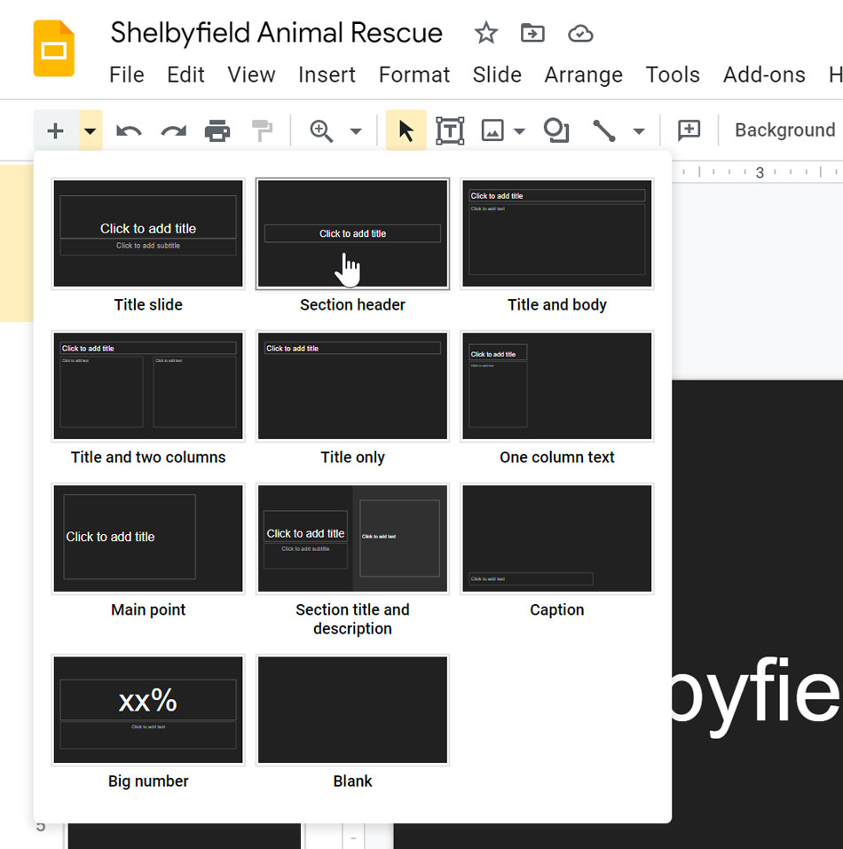
Task: Select the Big number slide layout
Action: click(x=147, y=710)
